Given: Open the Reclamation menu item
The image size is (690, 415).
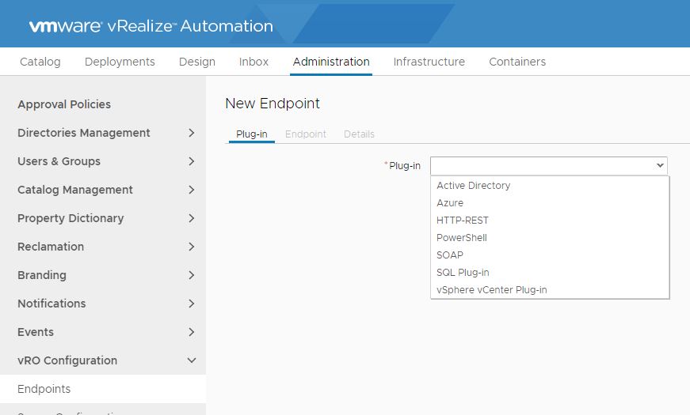Looking at the screenshot, I should coord(51,247).
